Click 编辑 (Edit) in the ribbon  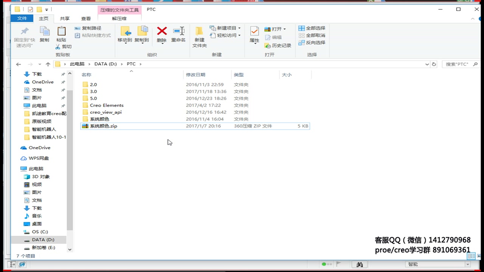coord(273,37)
